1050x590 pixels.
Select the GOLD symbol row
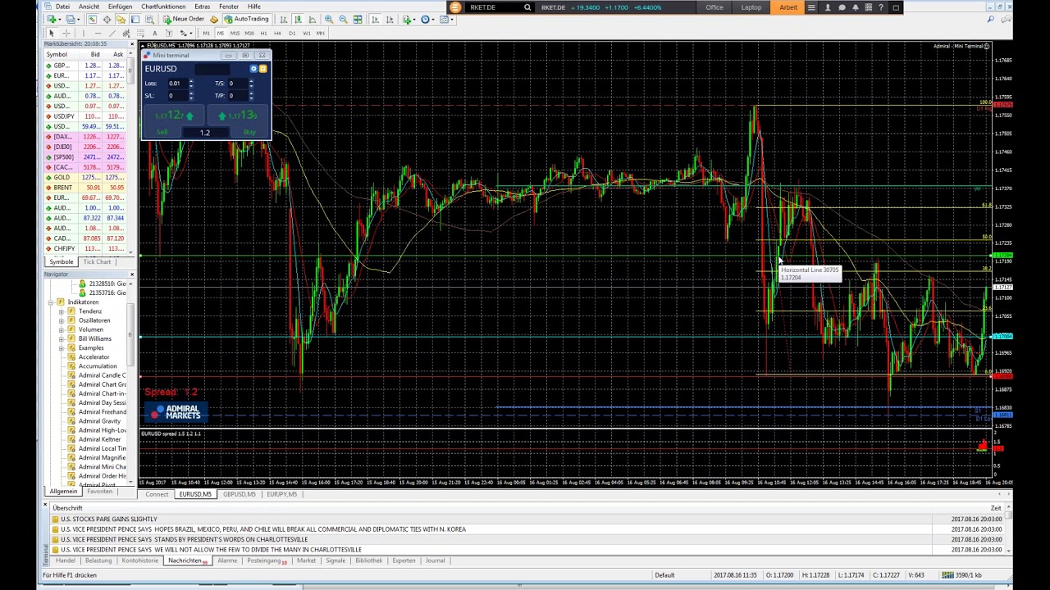point(86,177)
